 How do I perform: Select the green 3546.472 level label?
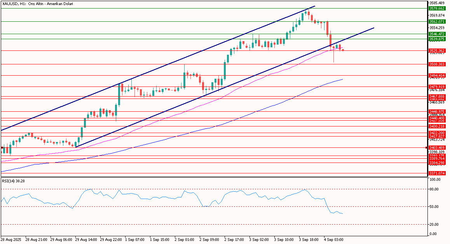437,34
